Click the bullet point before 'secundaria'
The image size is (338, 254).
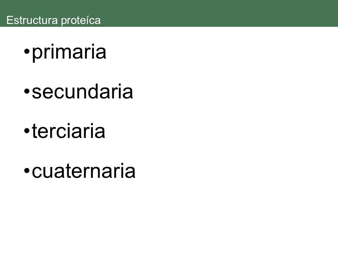[27, 91]
